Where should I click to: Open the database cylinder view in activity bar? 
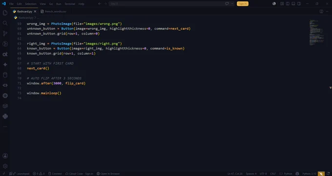tap(5, 75)
